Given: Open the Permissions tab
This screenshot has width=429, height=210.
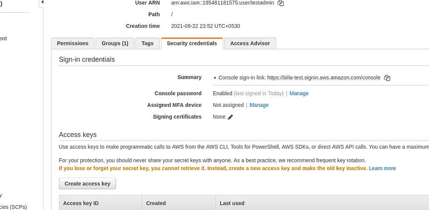Looking at the screenshot, I should pos(72,43).
